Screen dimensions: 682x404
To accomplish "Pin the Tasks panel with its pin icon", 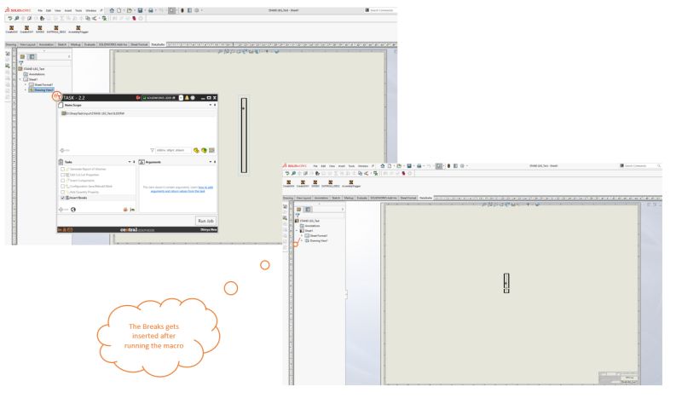I will (134, 162).
